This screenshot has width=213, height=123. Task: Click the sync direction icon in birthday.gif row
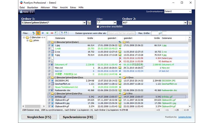pyautogui.click(x=120, y=97)
